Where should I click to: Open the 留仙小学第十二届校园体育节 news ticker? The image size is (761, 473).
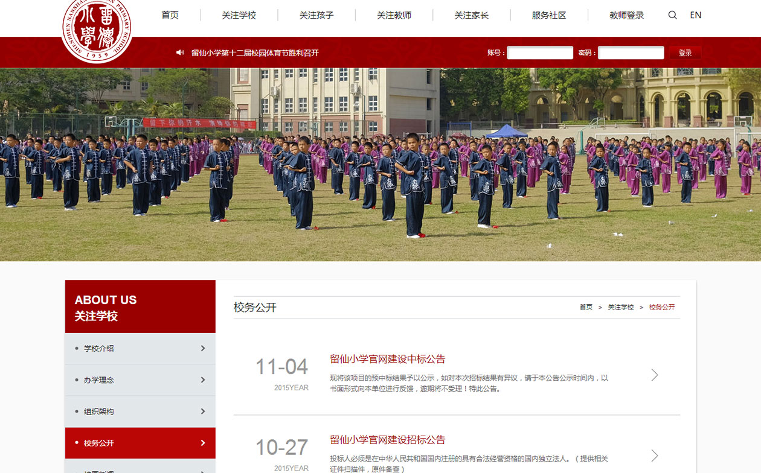point(255,52)
